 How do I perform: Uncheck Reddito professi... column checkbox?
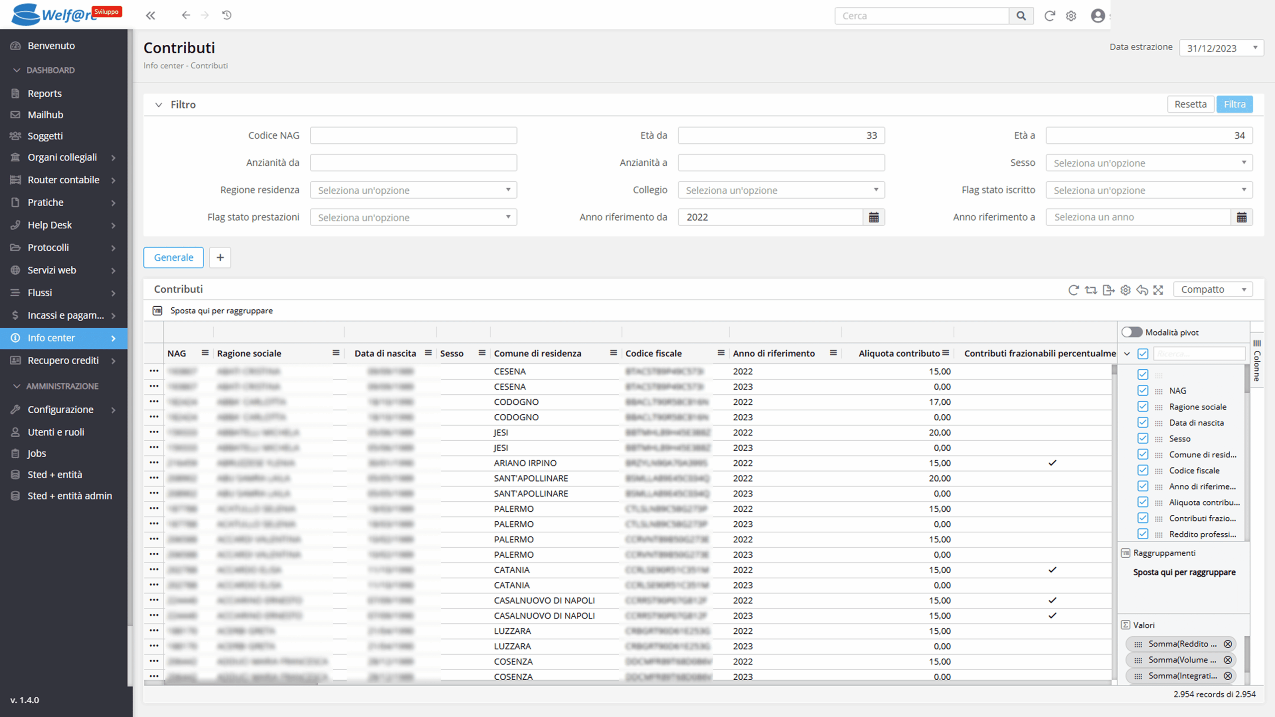pos(1143,534)
